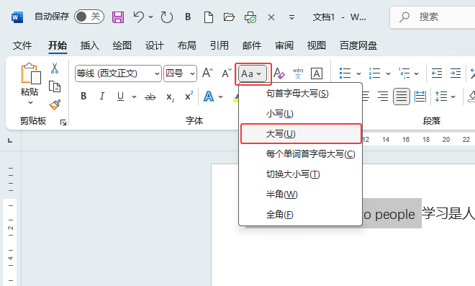
Task: Click the increase font size icon
Action: [x=207, y=73]
